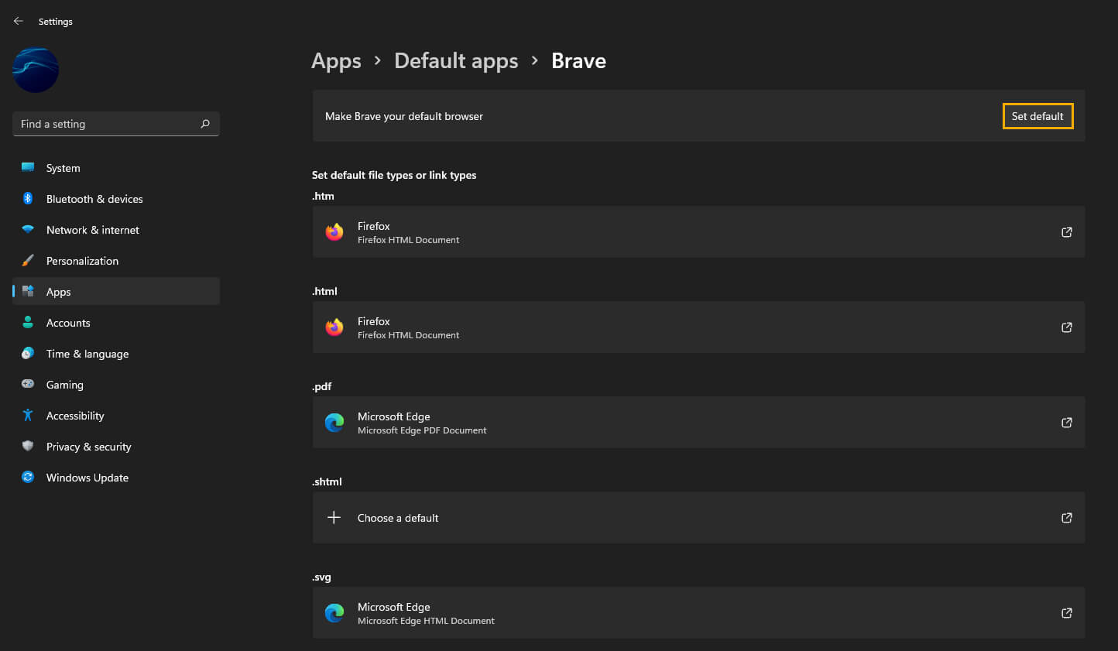Viewport: 1118px width, 651px height.
Task: Click the Network wifi icon
Action: point(28,229)
